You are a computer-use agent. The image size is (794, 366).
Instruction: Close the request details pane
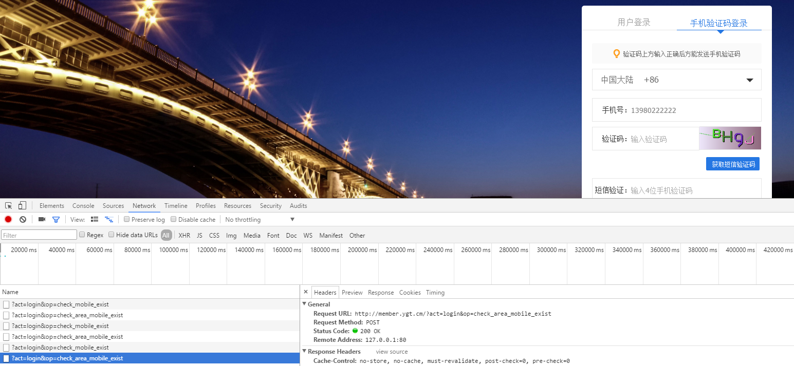click(x=306, y=292)
